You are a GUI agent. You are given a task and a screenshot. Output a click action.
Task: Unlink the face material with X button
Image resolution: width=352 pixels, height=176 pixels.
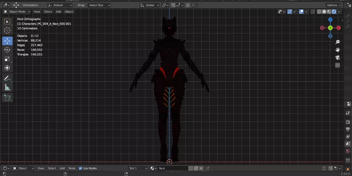[201, 168]
